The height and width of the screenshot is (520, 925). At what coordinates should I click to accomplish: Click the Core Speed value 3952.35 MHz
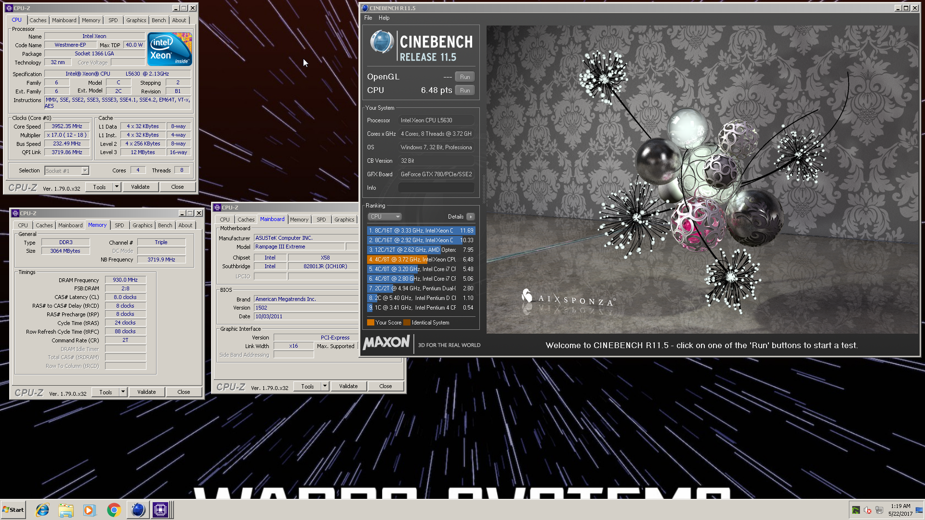pos(67,126)
